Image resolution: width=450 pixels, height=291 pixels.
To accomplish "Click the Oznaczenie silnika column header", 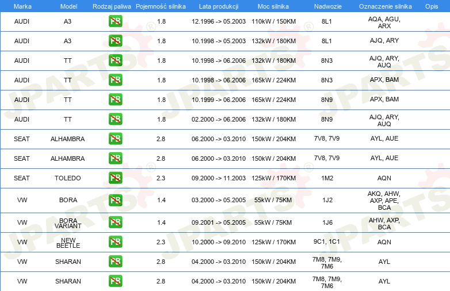I will pyautogui.click(x=386, y=6).
